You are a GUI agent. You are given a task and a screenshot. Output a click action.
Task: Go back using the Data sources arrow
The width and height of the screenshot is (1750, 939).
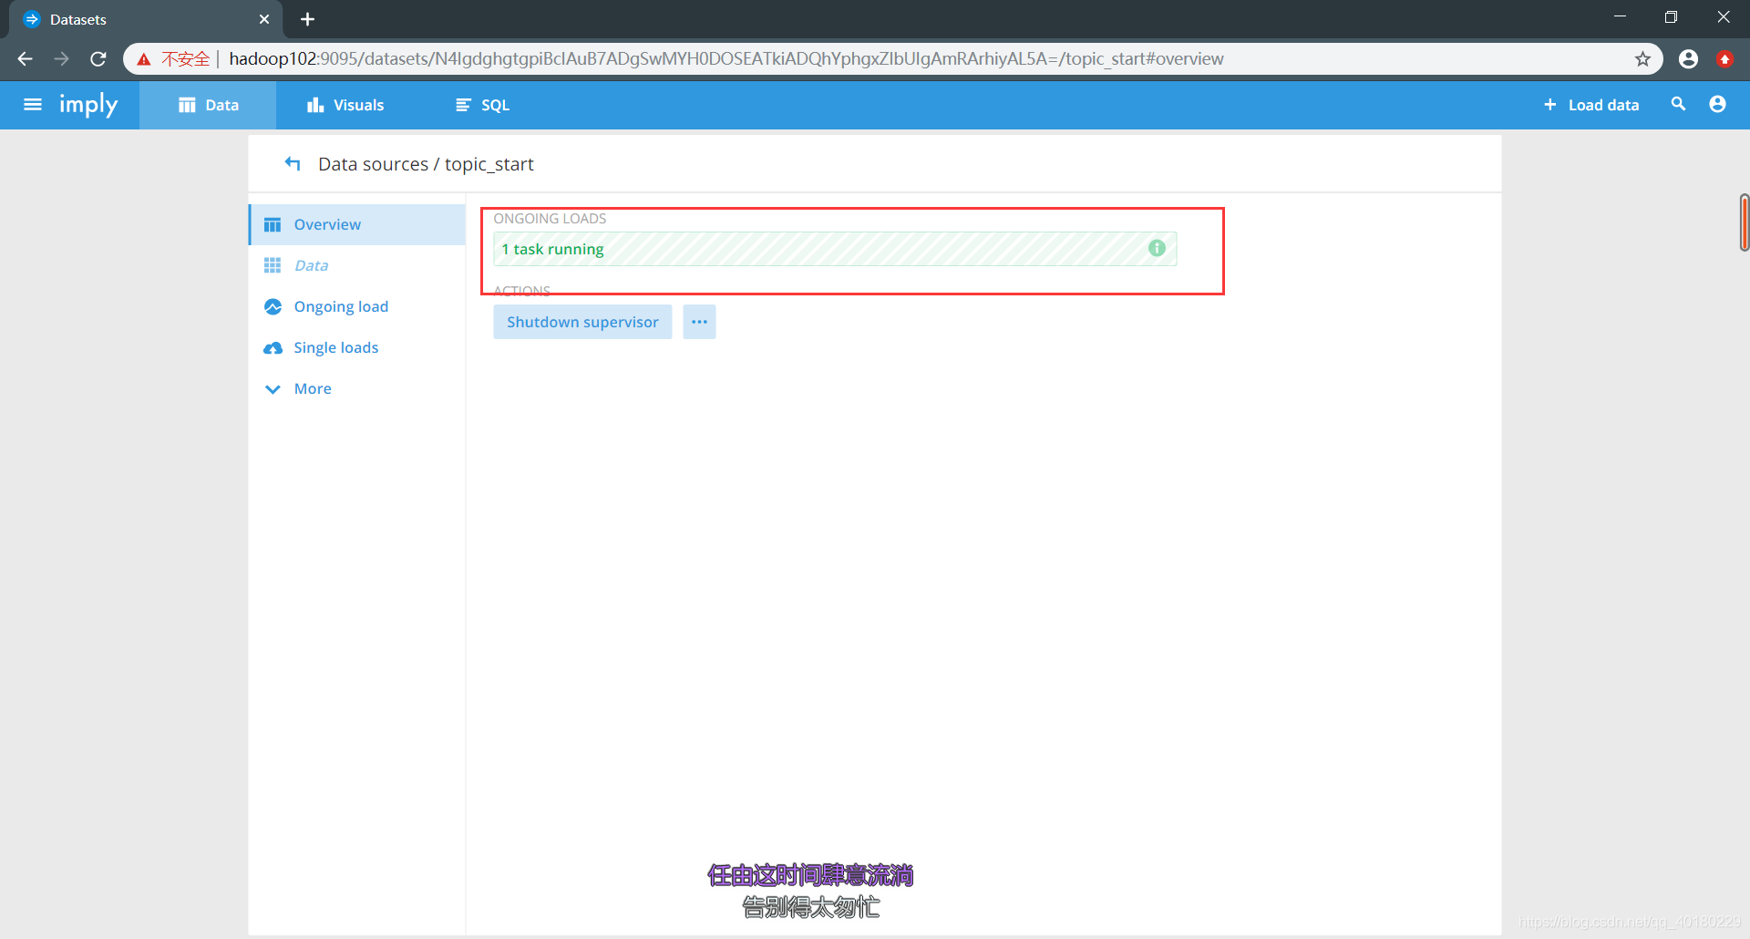coord(293,164)
